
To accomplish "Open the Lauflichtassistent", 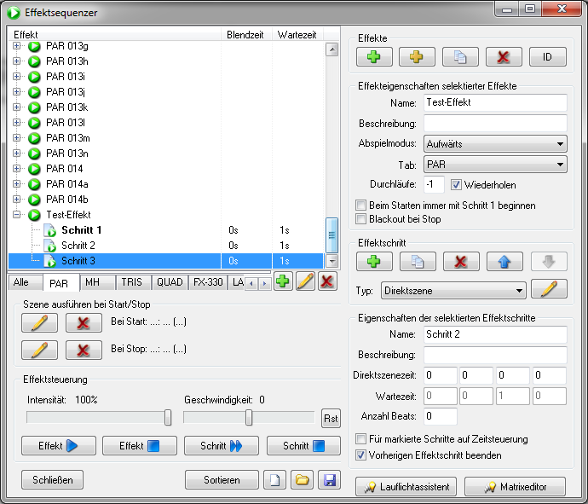I will 407,487.
